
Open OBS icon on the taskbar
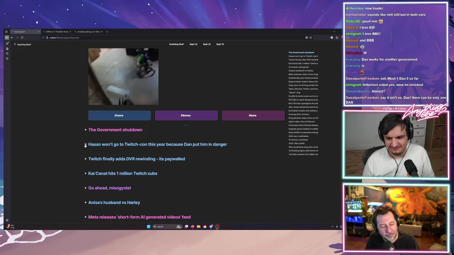point(217,227)
